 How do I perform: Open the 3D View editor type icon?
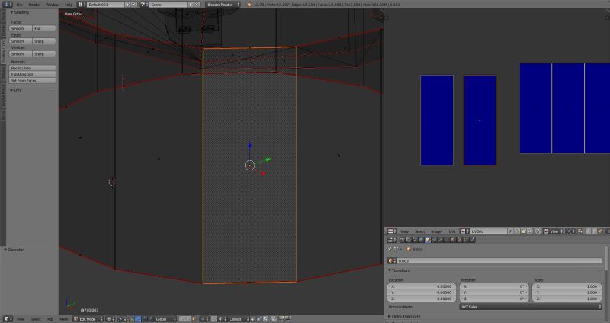point(8,318)
